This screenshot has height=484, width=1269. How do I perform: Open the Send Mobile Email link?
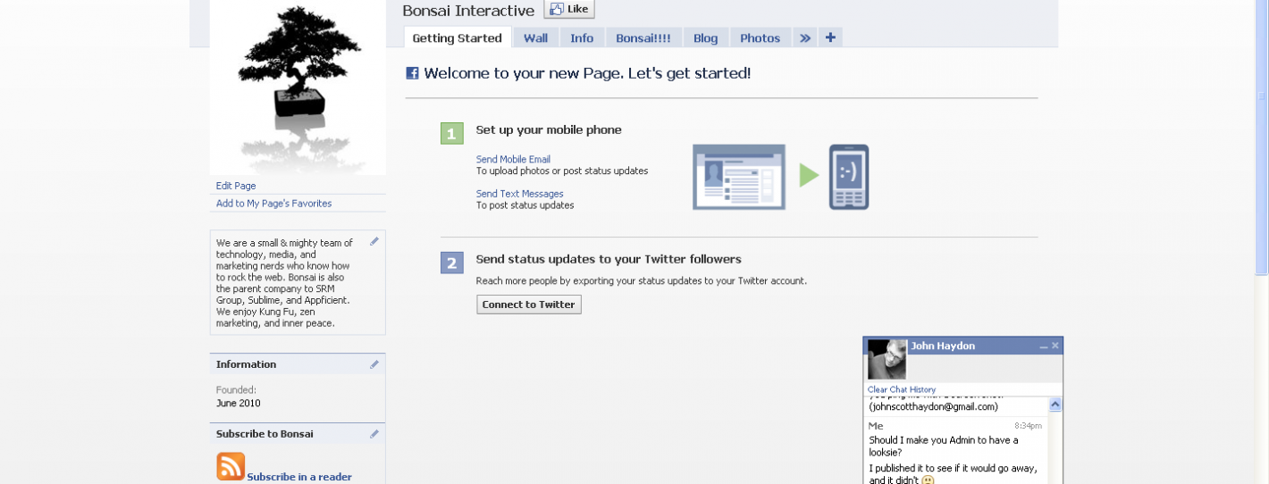click(x=513, y=160)
